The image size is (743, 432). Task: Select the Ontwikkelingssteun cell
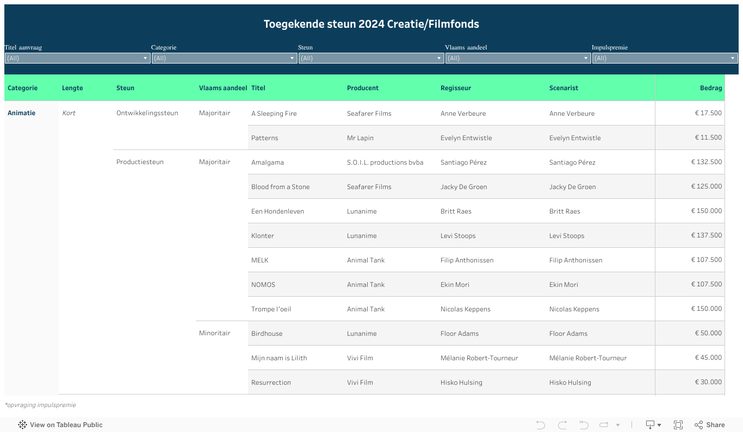click(147, 113)
